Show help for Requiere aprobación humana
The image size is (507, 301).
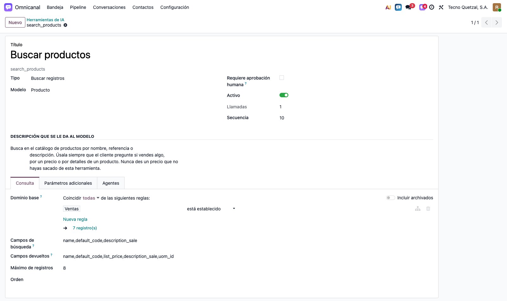246,84
